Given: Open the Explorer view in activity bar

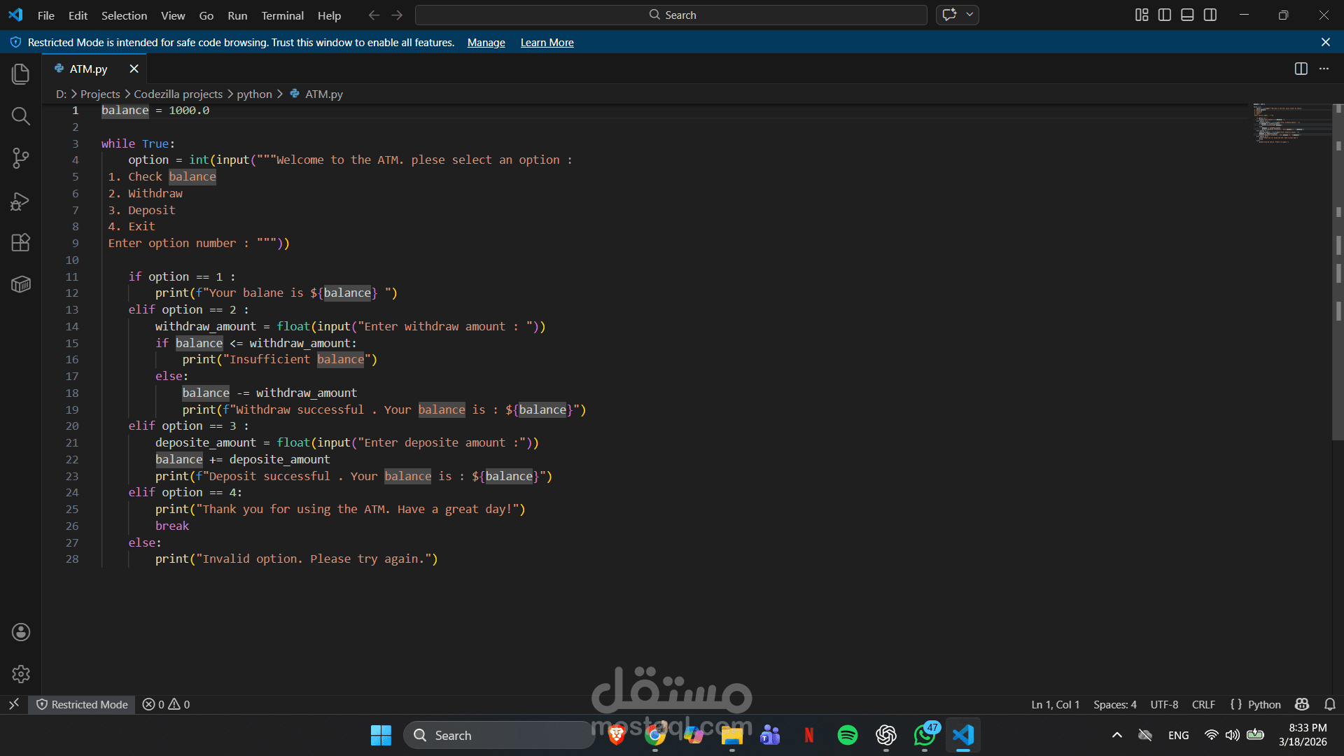Looking at the screenshot, I should tap(21, 74).
